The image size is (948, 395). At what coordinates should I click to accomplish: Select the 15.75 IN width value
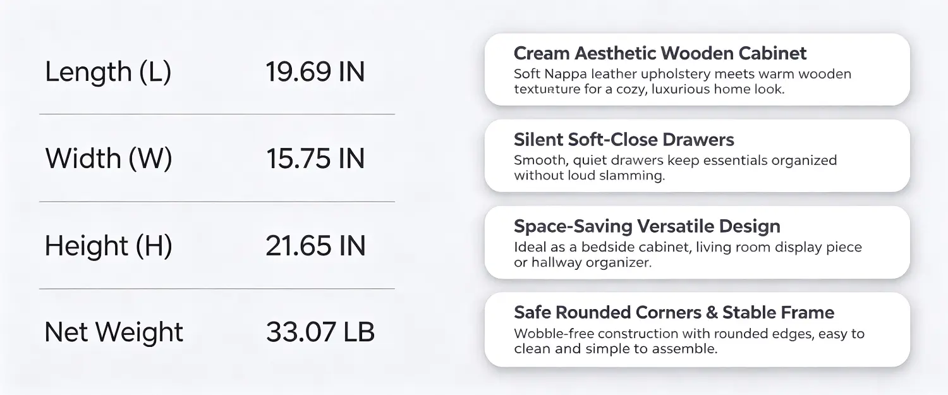pyautogui.click(x=315, y=159)
